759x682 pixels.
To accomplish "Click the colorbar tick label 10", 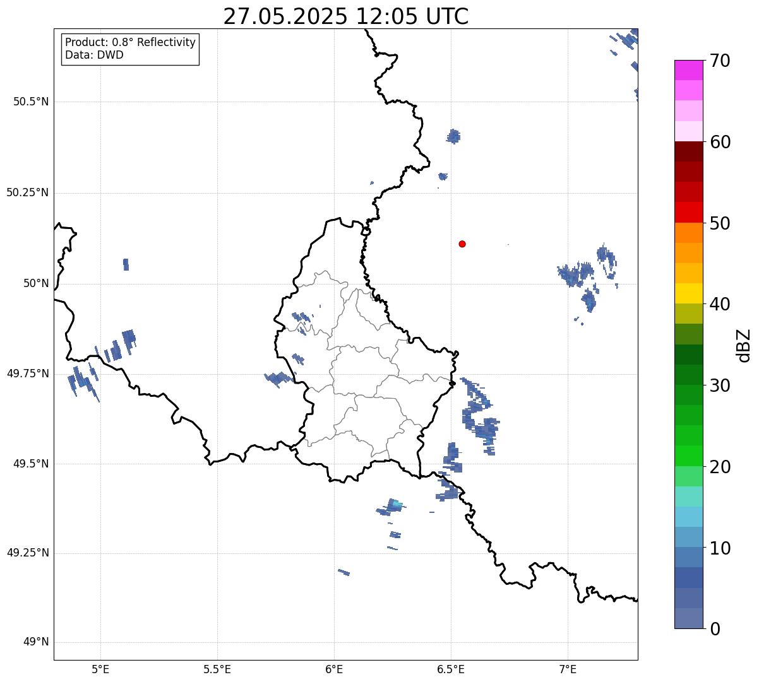I will point(720,548).
